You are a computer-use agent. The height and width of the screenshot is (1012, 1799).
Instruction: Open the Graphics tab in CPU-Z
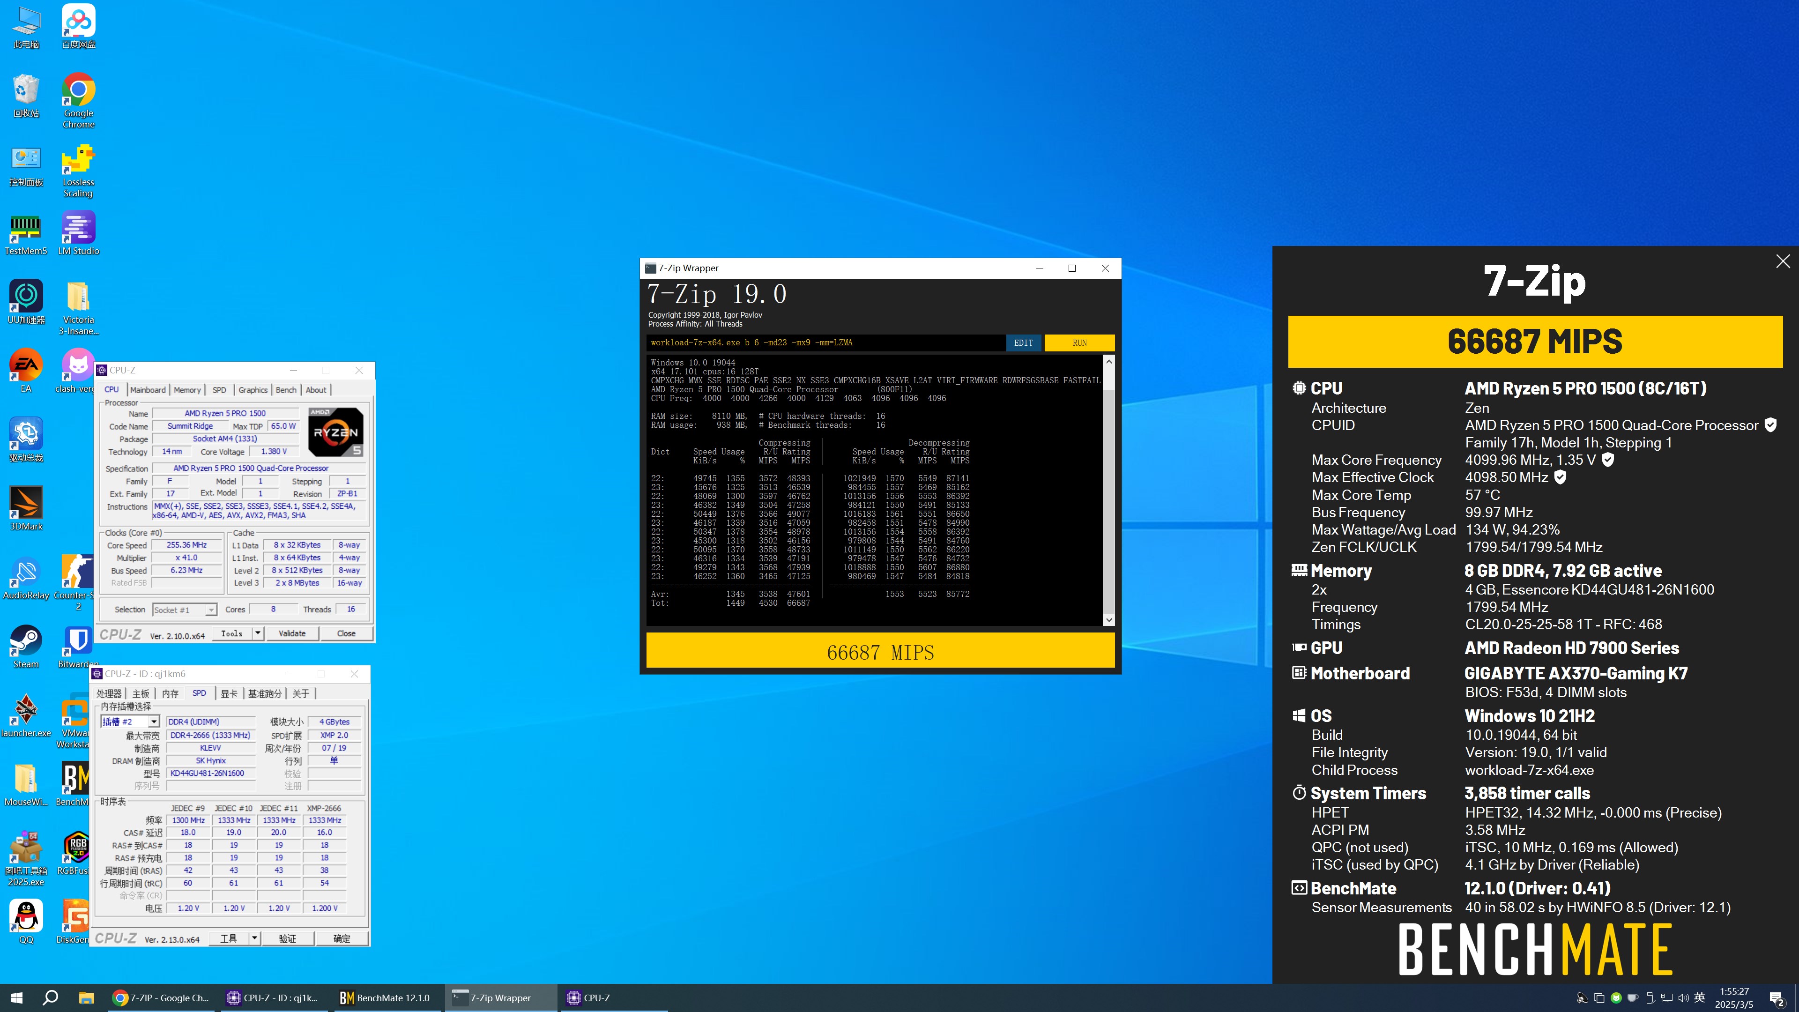(253, 390)
